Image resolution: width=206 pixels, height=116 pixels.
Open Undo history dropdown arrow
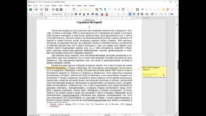[88, 9]
